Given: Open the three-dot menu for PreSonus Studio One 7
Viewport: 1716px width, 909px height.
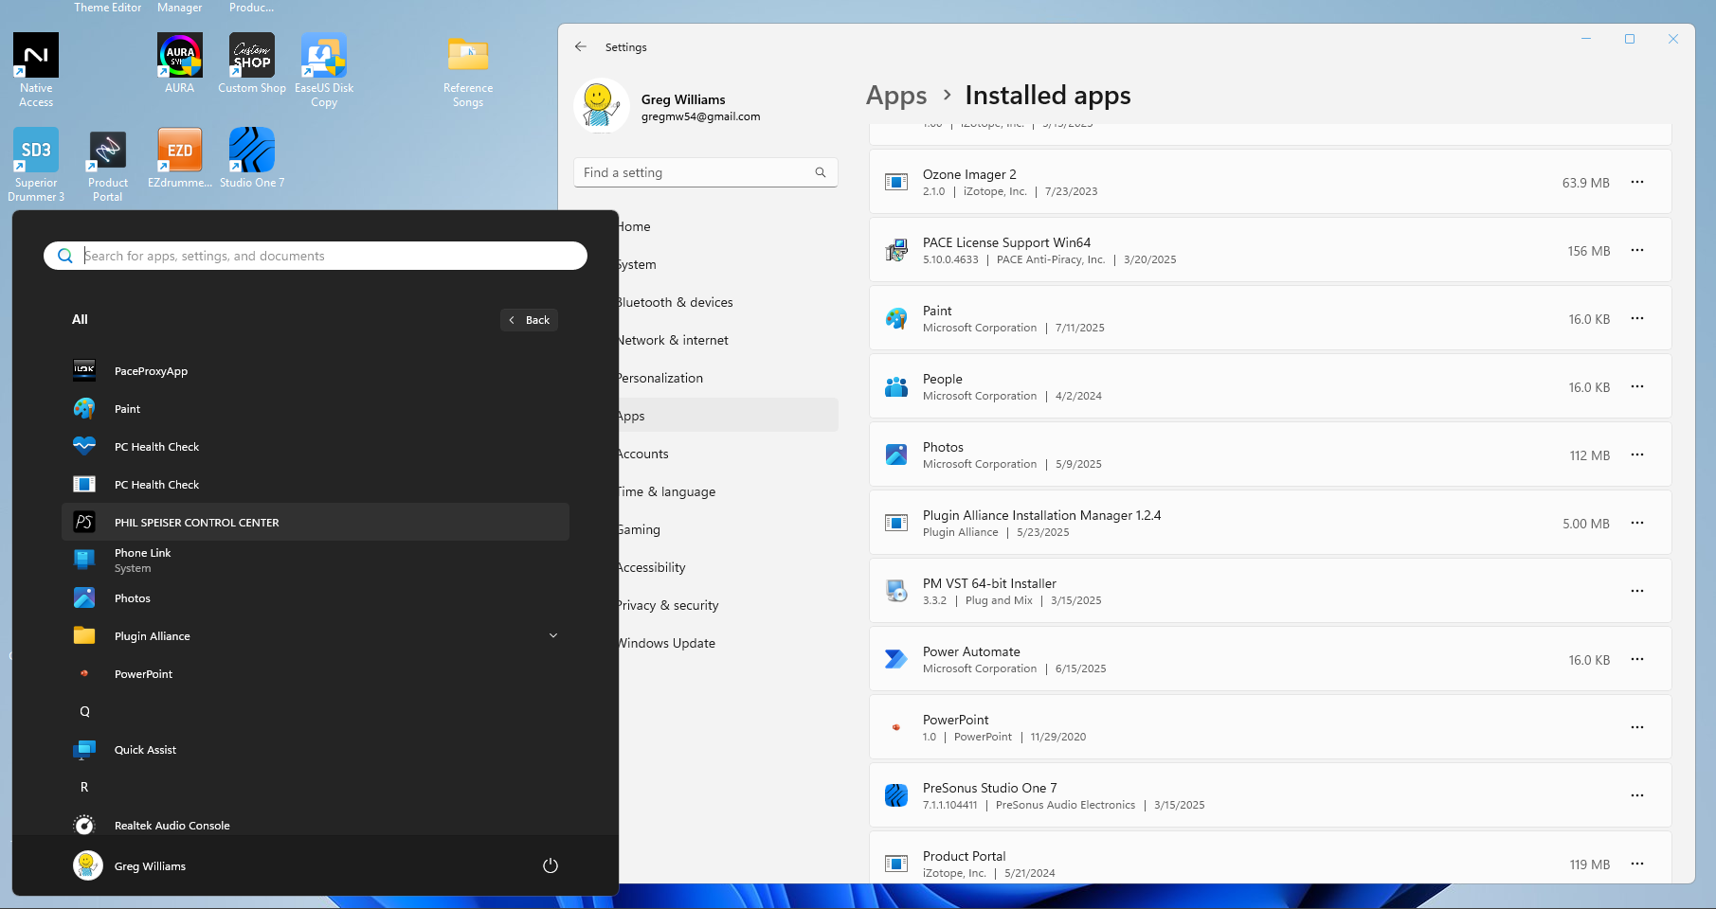Looking at the screenshot, I should (x=1637, y=795).
